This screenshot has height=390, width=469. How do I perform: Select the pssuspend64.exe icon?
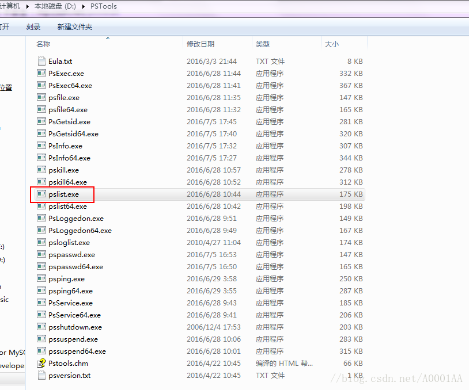coord(41,351)
